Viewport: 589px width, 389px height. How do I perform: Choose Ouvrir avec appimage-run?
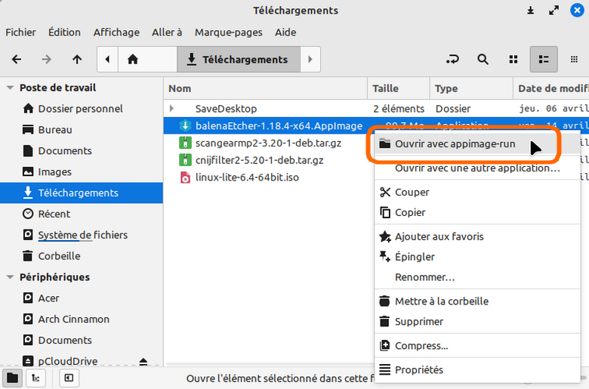pyautogui.click(x=455, y=144)
